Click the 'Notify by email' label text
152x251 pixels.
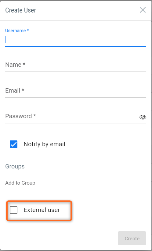[45, 144]
